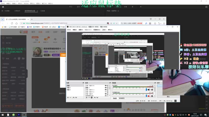Switch to OBS 转场特效 tab
The height and width of the screenshot is (117, 209).
click(x=122, y=98)
